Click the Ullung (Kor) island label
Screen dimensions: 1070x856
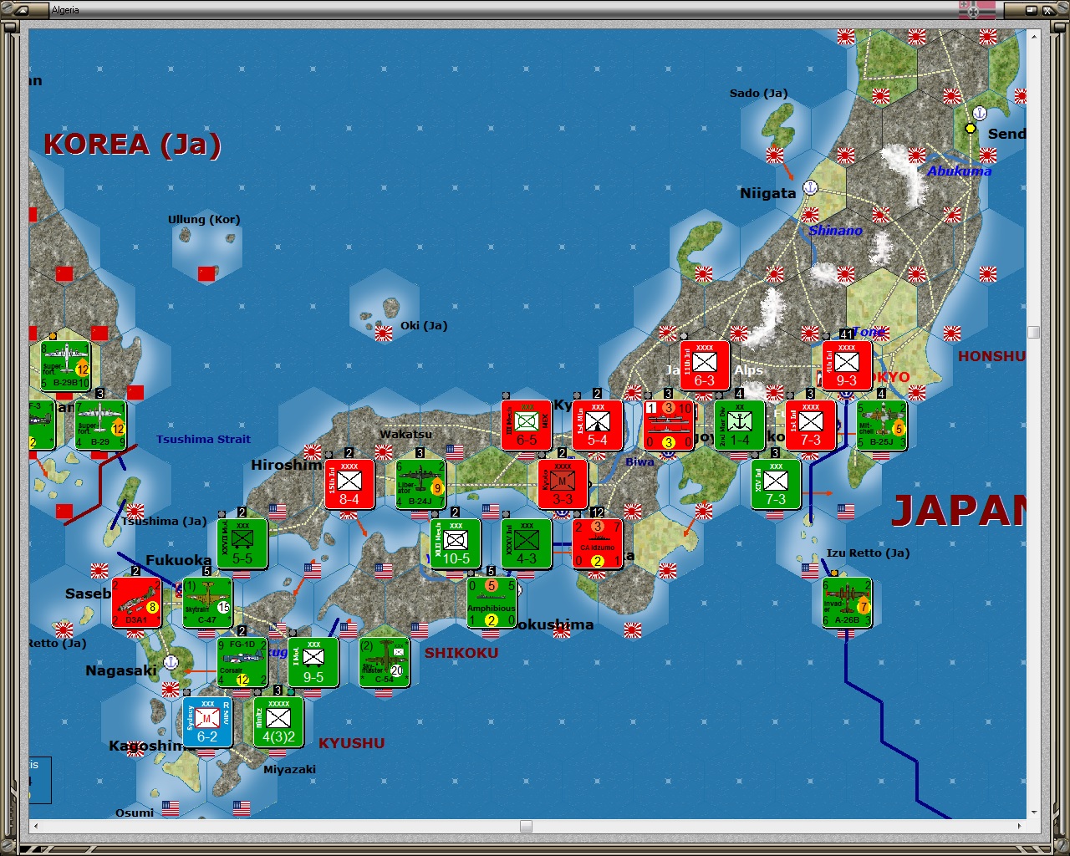204,220
